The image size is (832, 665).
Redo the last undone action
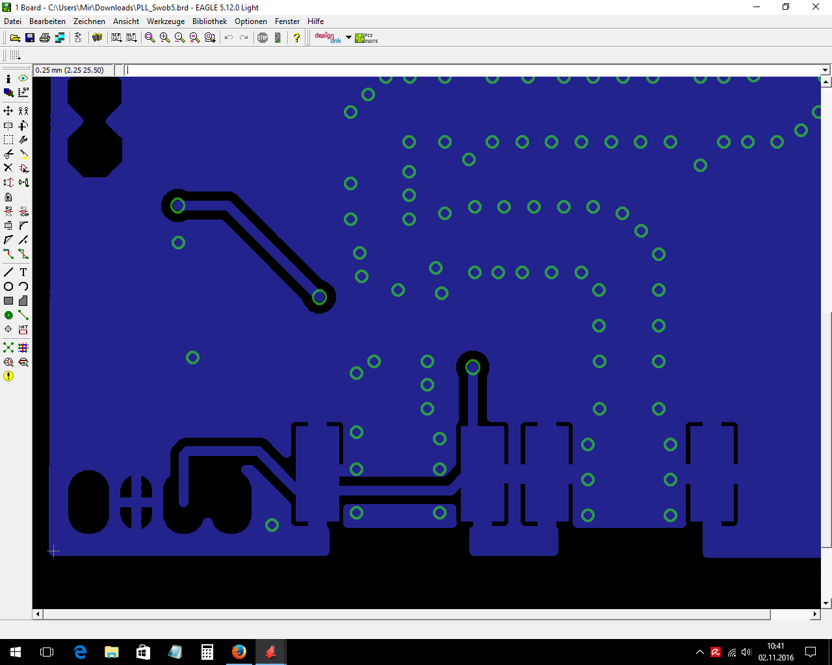tap(244, 38)
